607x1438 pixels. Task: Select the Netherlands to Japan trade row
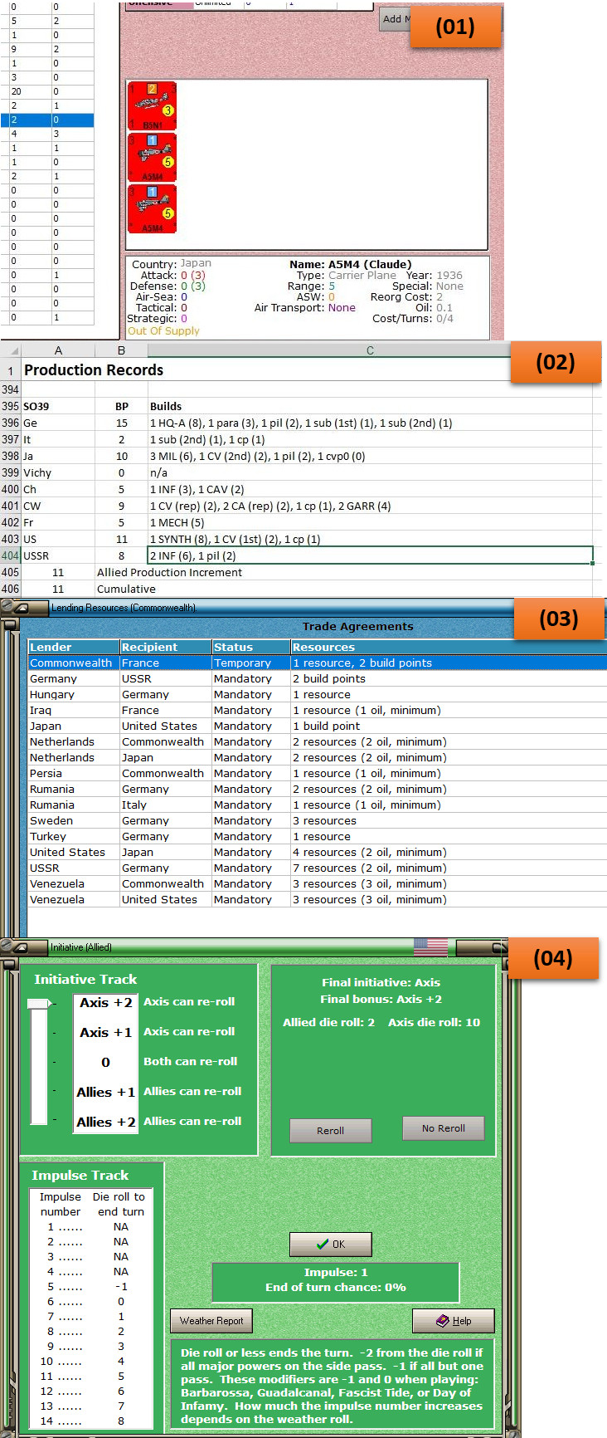click(318, 757)
